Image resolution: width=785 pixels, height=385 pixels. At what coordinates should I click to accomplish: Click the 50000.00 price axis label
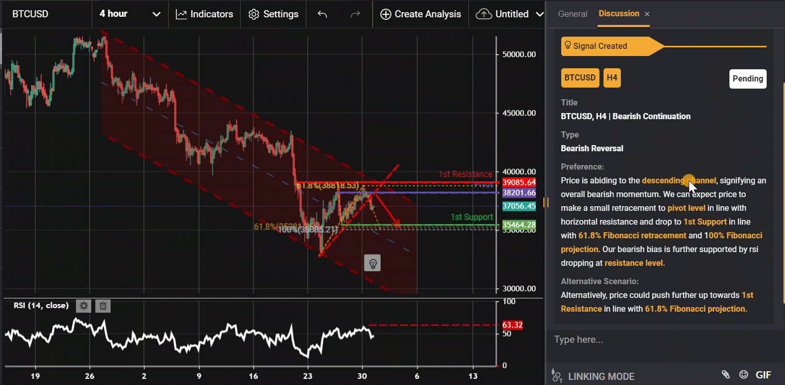point(519,54)
